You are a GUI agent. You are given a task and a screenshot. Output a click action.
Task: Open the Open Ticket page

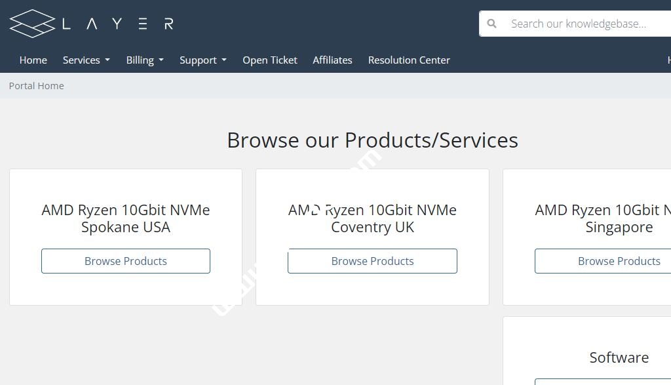coord(270,60)
